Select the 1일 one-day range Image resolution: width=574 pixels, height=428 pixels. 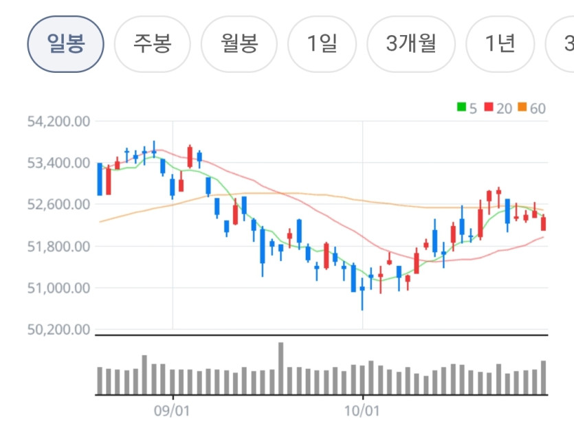(322, 44)
